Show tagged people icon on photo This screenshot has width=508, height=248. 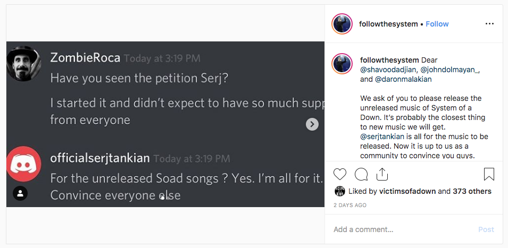[x=20, y=193]
